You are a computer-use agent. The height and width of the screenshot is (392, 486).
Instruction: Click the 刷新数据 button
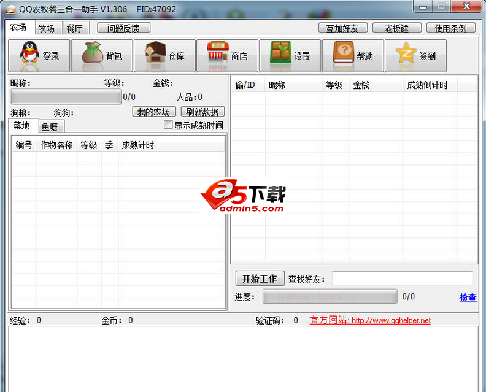202,112
